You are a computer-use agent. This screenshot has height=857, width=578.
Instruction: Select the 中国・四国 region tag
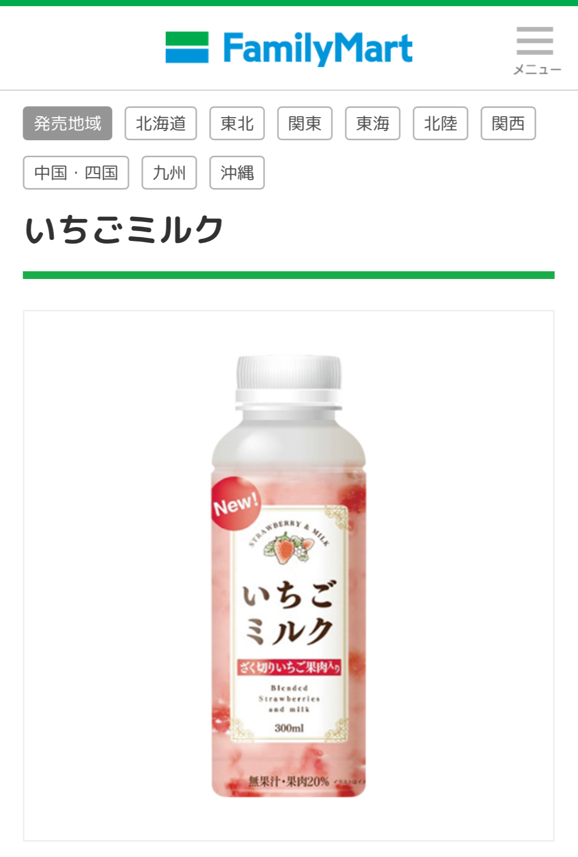coord(76,173)
